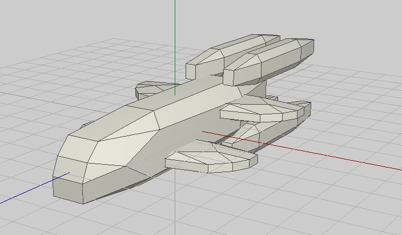Click the red axis line
The width and height of the screenshot is (402, 235).
click(x=303, y=150)
